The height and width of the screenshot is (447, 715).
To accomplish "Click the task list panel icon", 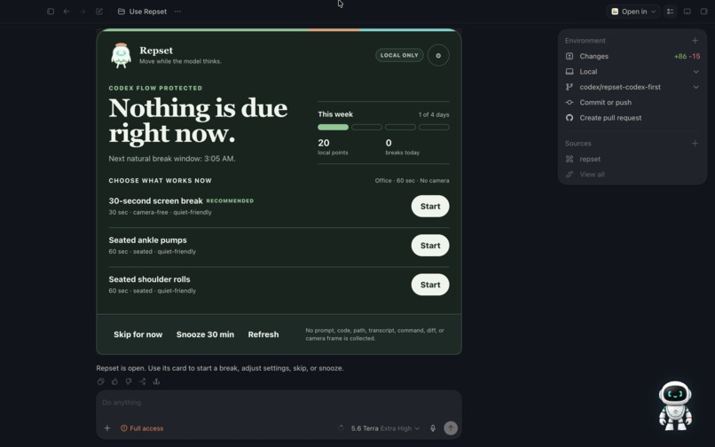I will pyautogui.click(x=671, y=12).
